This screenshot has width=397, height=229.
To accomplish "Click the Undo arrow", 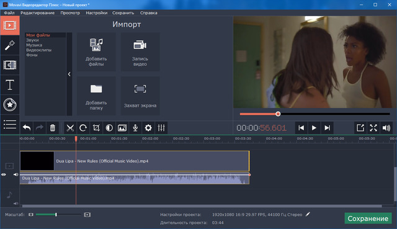I will point(27,128).
